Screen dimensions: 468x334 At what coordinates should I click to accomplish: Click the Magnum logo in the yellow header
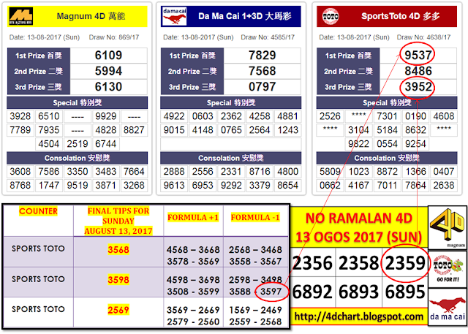[x=20, y=16]
